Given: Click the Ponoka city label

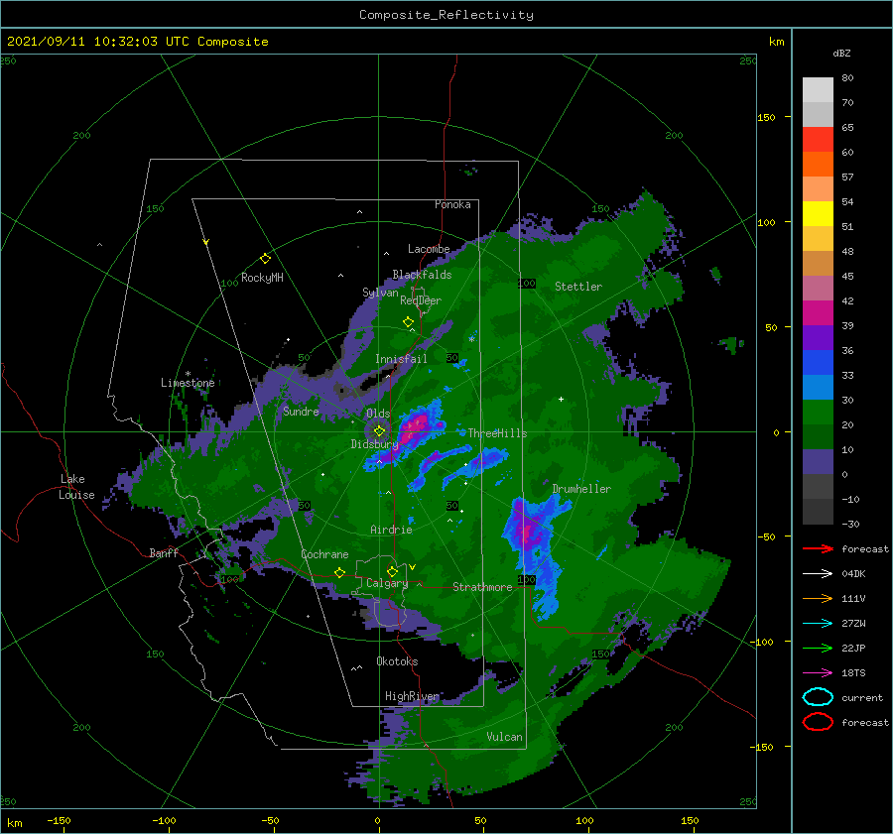Looking at the screenshot, I should pyautogui.click(x=452, y=204).
